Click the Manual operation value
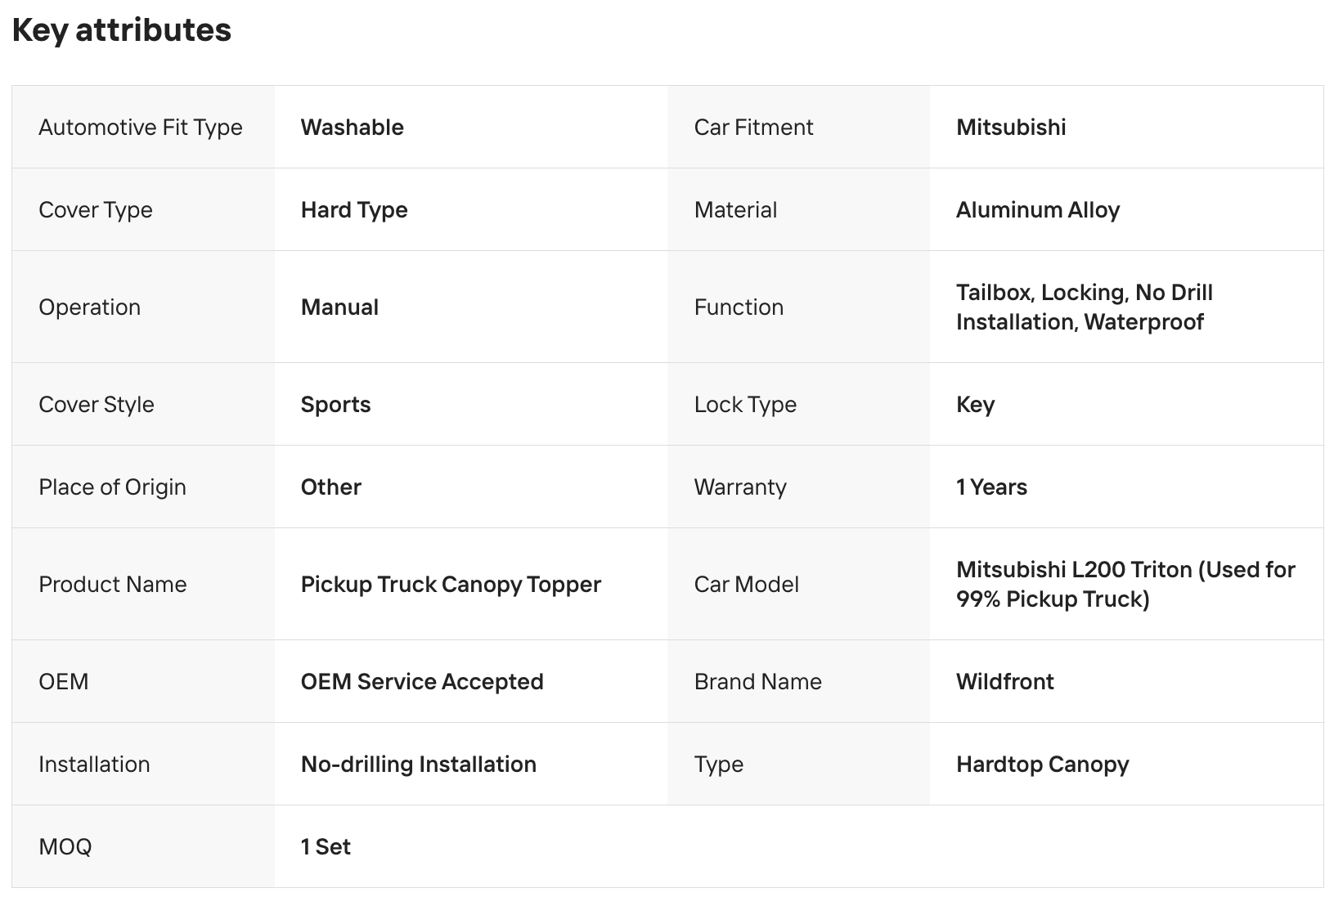1343x906 pixels. click(339, 307)
